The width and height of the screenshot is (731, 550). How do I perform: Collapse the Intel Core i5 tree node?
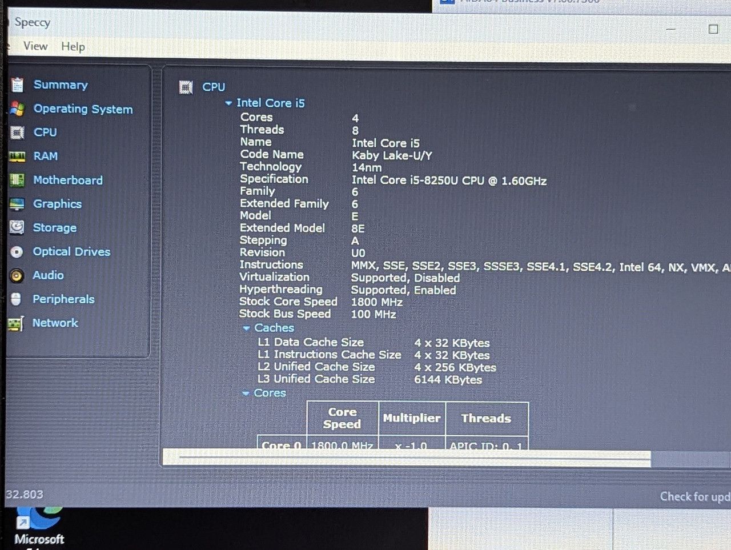tap(228, 103)
